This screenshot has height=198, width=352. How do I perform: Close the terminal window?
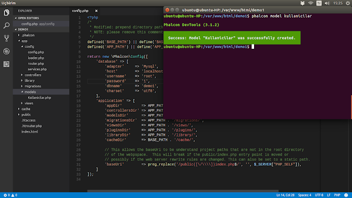click(x=167, y=10)
